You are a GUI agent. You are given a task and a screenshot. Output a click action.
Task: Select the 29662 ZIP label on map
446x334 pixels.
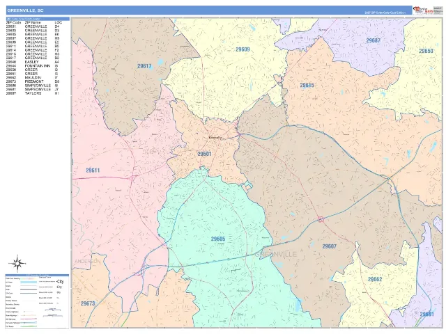[x=375, y=279]
